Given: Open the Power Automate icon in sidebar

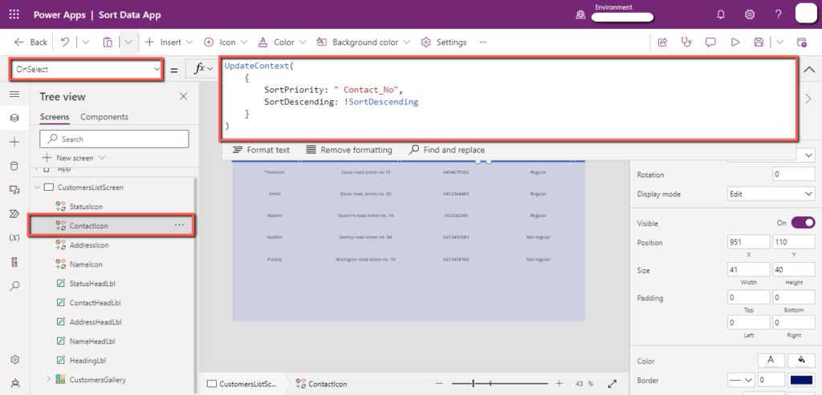Looking at the screenshot, I should pyautogui.click(x=14, y=213).
